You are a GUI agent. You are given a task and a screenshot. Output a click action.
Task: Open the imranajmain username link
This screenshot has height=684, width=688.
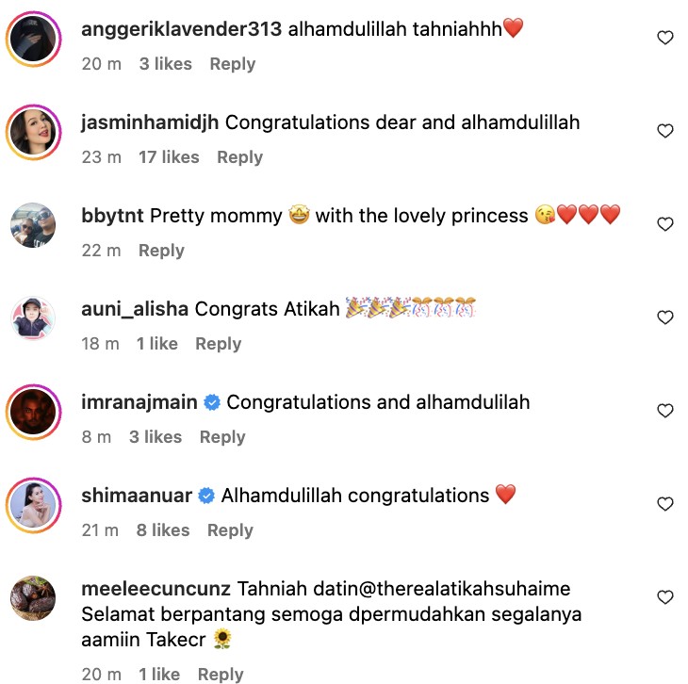tap(140, 402)
